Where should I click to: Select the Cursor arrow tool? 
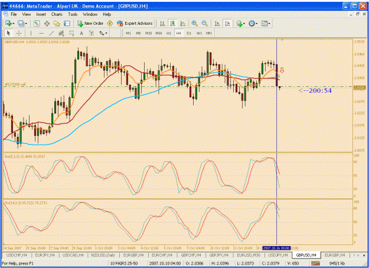tap(8, 33)
